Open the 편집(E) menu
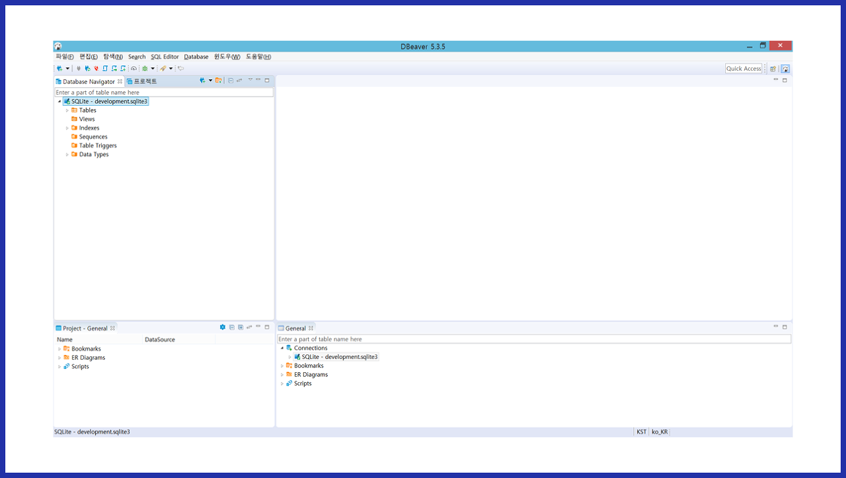 click(x=89, y=57)
